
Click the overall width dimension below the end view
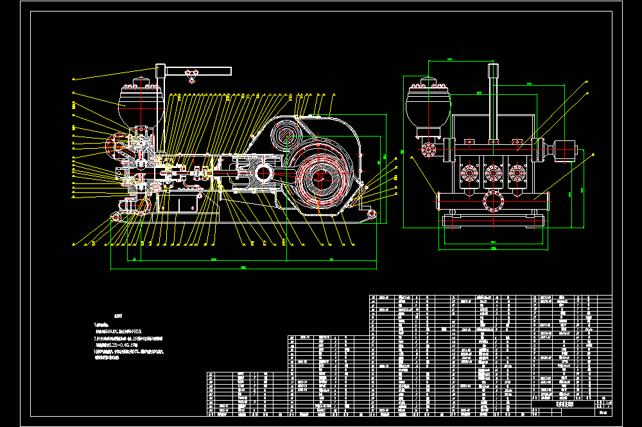(493, 249)
